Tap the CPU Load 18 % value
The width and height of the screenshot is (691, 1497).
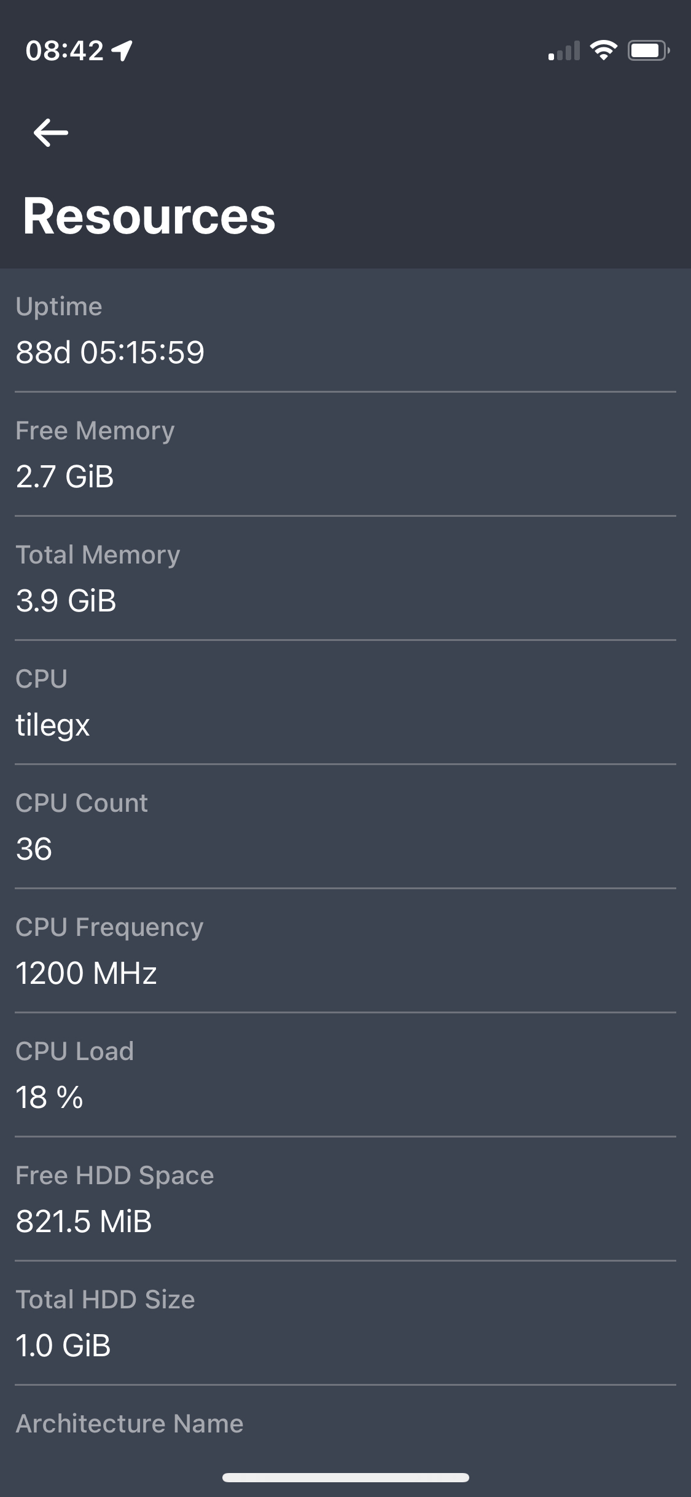click(49, 1098)
